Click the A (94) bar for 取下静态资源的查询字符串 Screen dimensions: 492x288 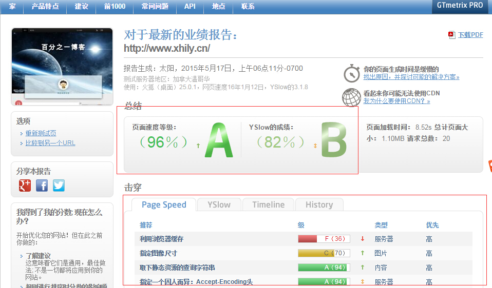(x=324, y=268)
